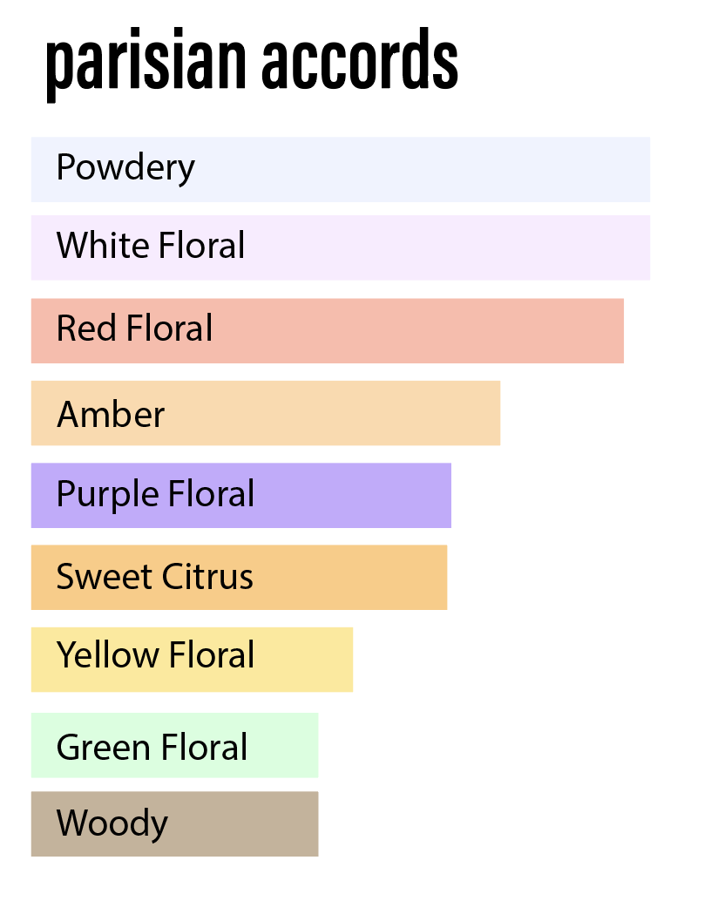
Task: Click the "Yellow Floral" text label
Action: tap(155, 655)
